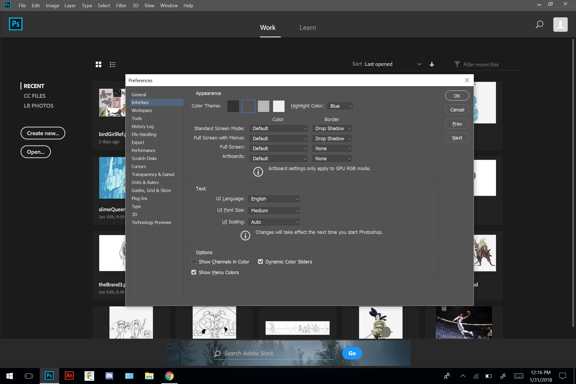This screenshot has height=384, width=576.
Task: Choose the lightest color theme swatch
Action: point(279,106)
